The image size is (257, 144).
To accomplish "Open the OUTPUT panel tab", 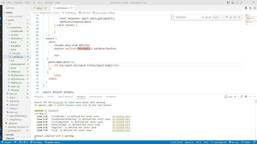I will [51, 97].
